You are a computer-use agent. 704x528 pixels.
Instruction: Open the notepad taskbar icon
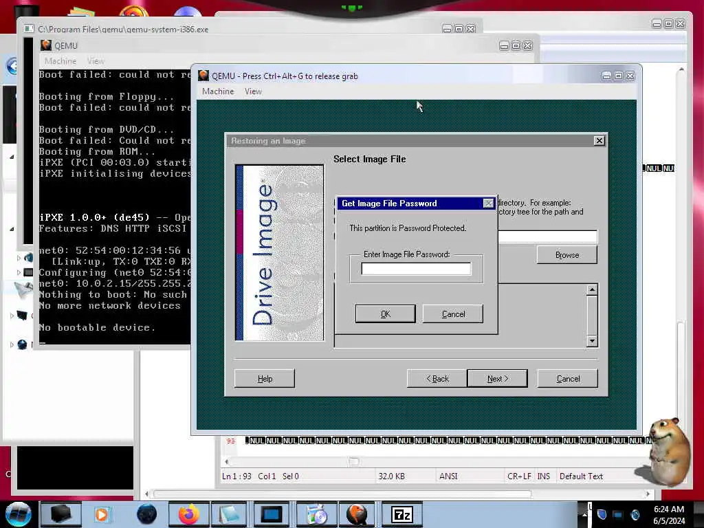click(x=229, y=514)
